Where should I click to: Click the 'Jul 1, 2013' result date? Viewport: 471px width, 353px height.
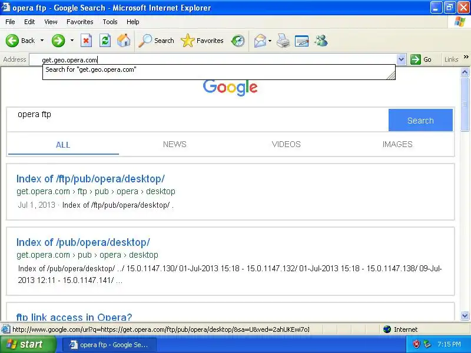37,205
